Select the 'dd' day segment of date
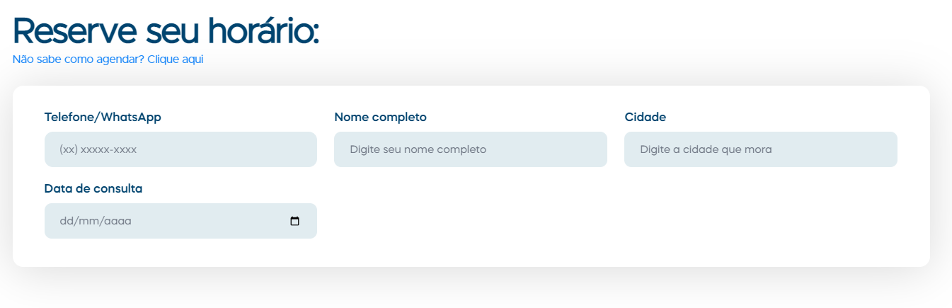The width and height of the screenshot is (952, 308). pyautogui.click(x=67, y=221)
